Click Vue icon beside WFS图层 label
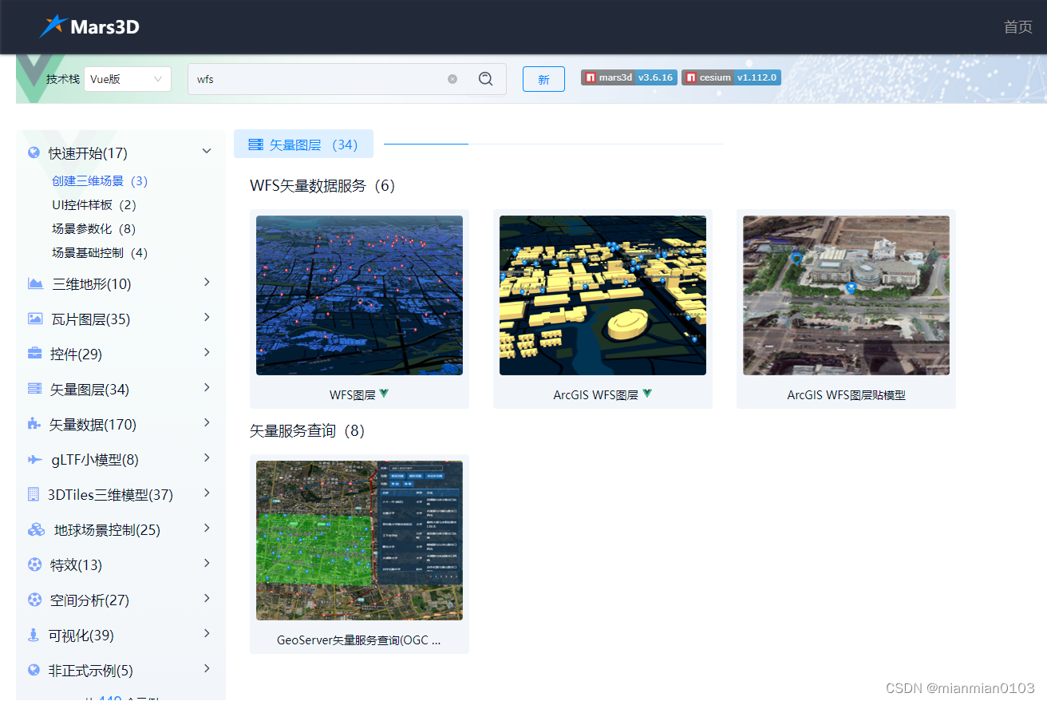This screenshot has height=701, width=1047. click(384, 394)
